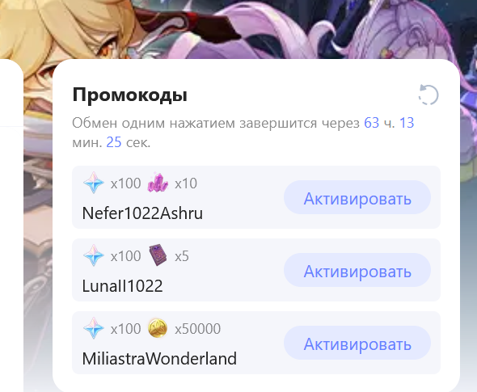Click the purple crystal ore icon
This screenshot has width=477, height=392.
[x=158, y=183]
